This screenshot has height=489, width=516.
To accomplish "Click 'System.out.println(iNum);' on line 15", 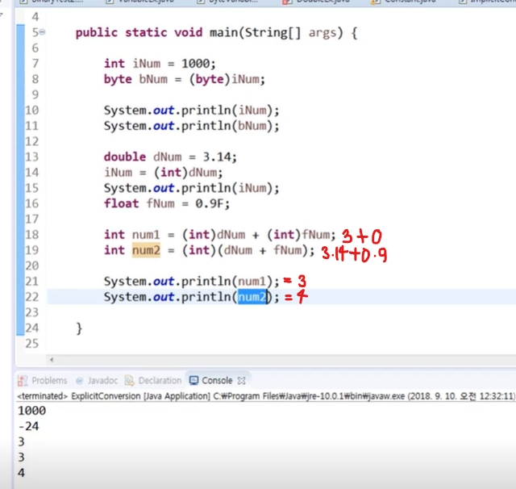I will pos(192,188).
